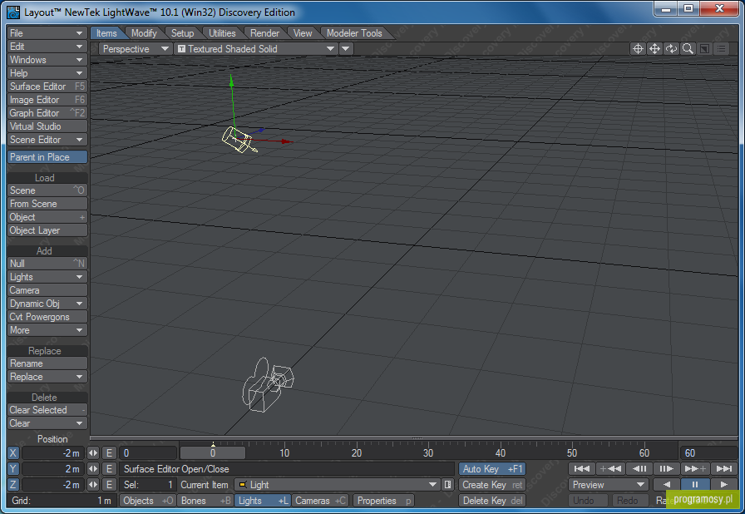
Task: Open the Current Item Light dropdown
Action: point(337,485)
